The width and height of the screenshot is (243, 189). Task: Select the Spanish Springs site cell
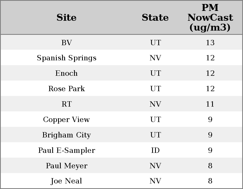[66, 58]
